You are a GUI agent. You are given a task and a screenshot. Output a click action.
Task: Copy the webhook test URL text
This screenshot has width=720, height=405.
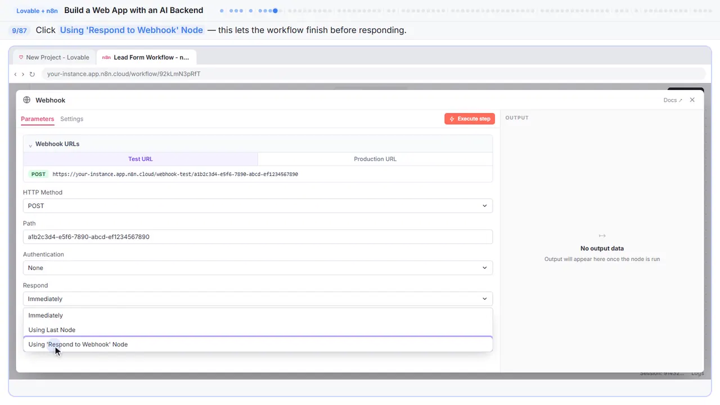click(175, 174)
